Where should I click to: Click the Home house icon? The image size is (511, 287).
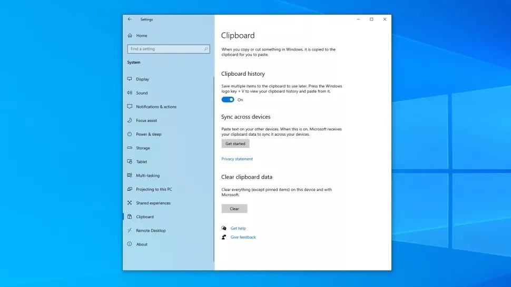click(x=130, y=35)
